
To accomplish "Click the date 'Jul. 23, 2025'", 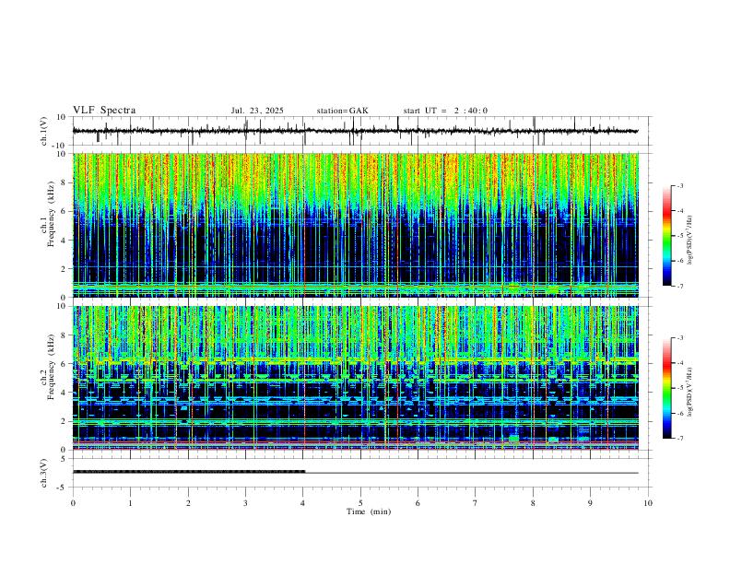I will pos(257,111).
